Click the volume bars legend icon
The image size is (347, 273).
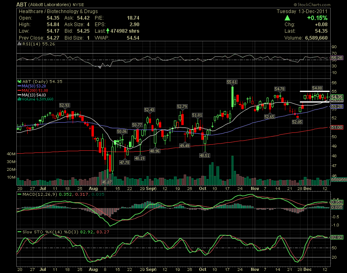point(20,99)
